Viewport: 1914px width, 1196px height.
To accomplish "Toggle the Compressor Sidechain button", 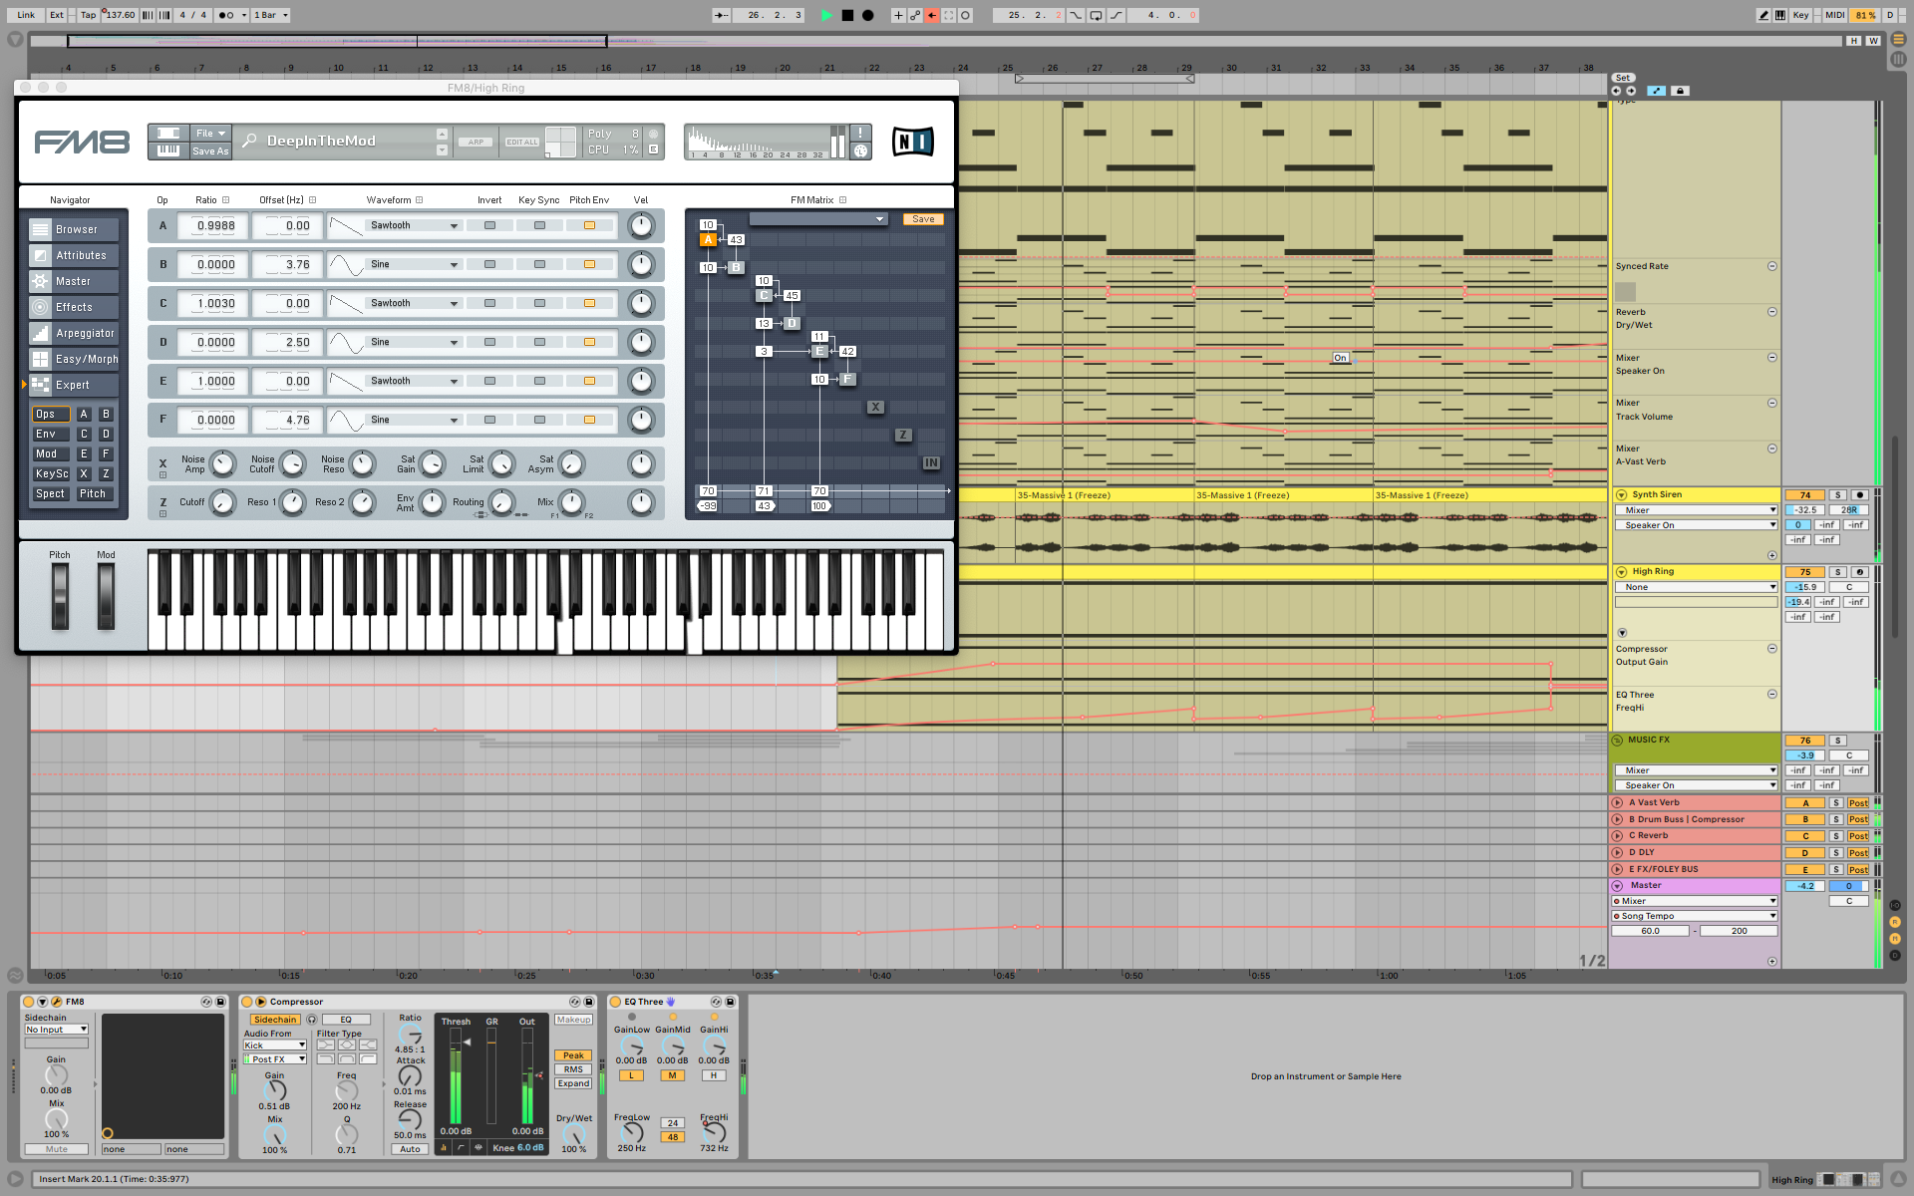I will [x=274, y=1020].
